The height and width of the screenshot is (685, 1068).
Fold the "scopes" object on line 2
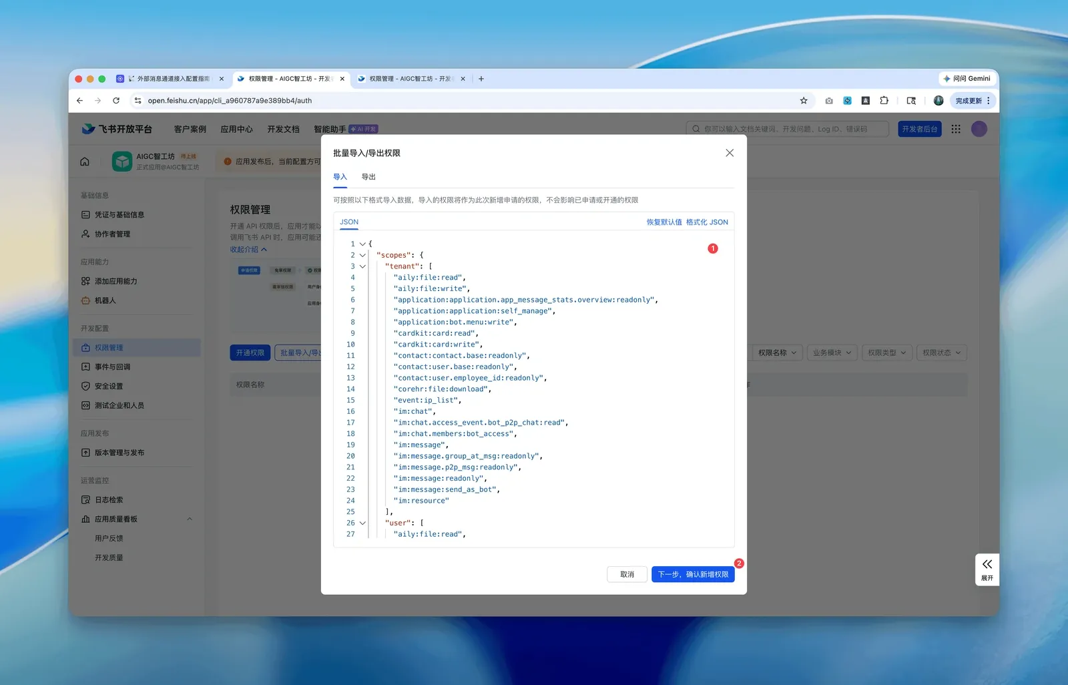click(x=362, y=255)
